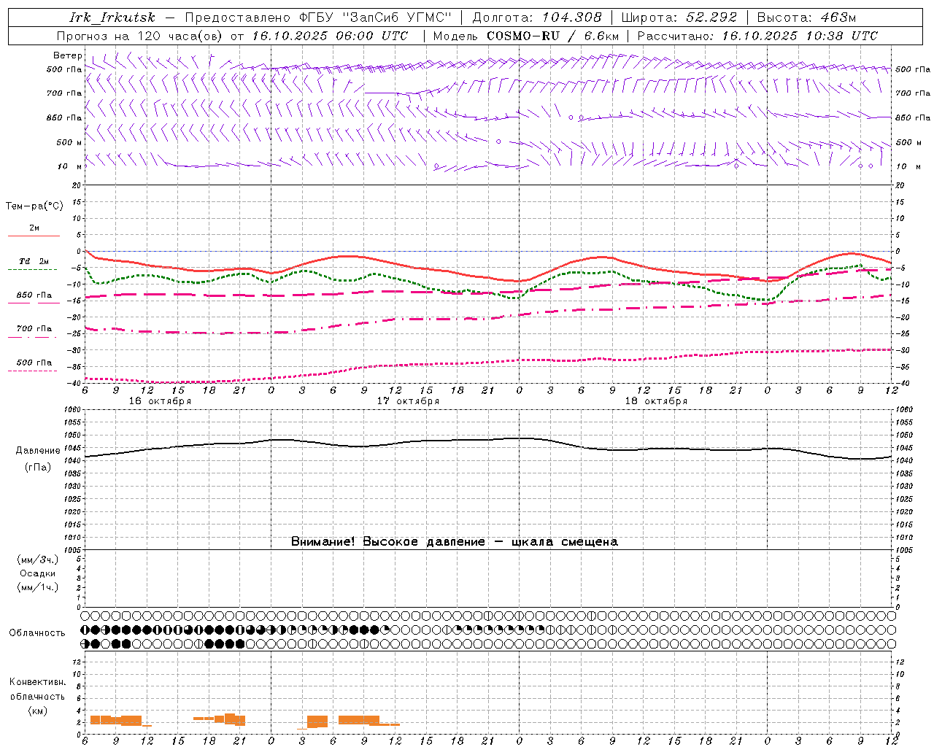The image size is (934, 747).
Task: Click the "(мм/3ч.)" precipitation unit label
Action: point(38,560)
